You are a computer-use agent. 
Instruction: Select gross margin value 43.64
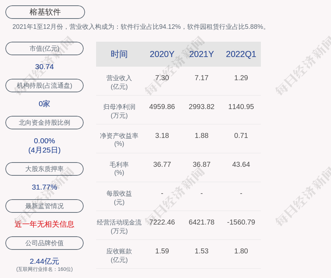pyautogui.click(x=241, y=164)
